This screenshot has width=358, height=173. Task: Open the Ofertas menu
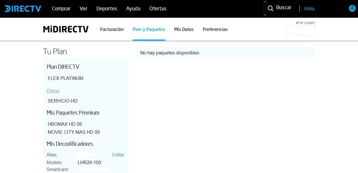click(x=158, y=9)
